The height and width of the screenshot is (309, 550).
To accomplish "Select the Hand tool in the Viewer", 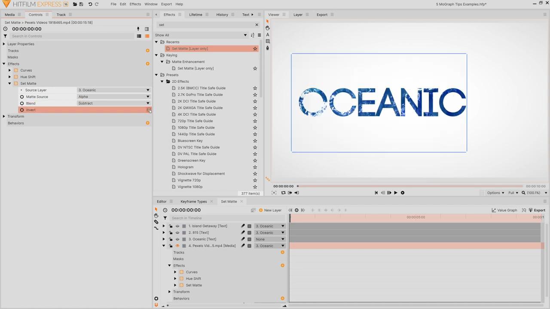I will 268,28.
